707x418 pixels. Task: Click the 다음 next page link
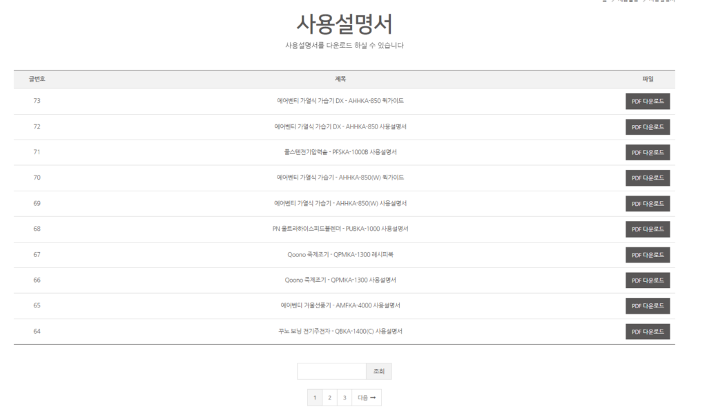coord(367,398)
